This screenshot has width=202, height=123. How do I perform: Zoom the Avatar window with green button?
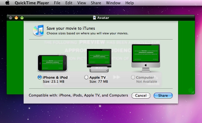point(22,18)
